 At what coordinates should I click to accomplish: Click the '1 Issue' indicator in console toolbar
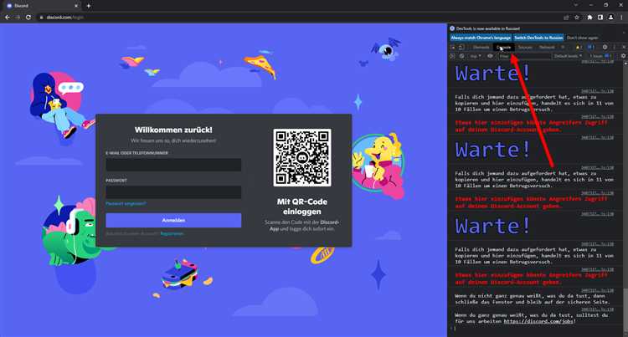pos(600,56)
